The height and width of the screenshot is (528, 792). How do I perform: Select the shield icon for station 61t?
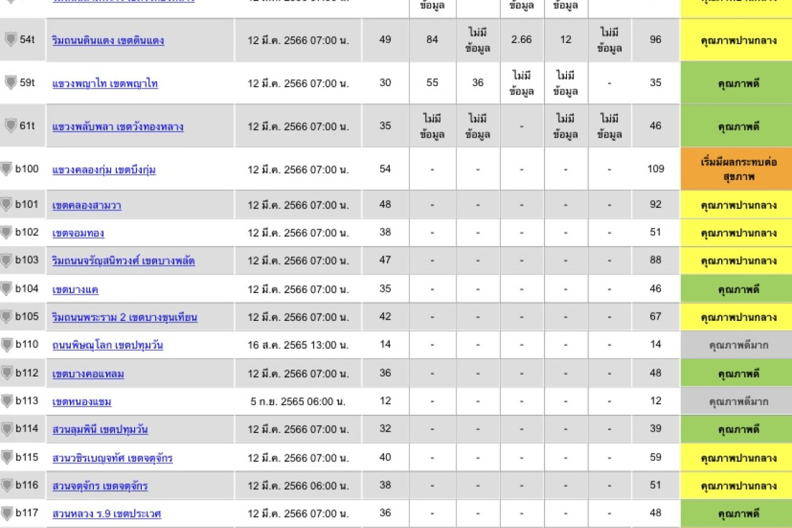pos(10,126)
